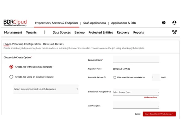Click the BDRCloud logo
181x136 pixels.
15,23
